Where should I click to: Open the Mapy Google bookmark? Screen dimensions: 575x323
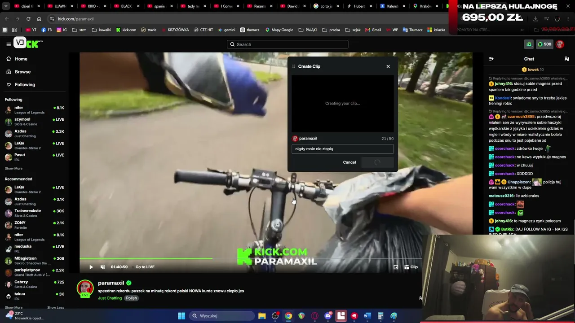279,30
